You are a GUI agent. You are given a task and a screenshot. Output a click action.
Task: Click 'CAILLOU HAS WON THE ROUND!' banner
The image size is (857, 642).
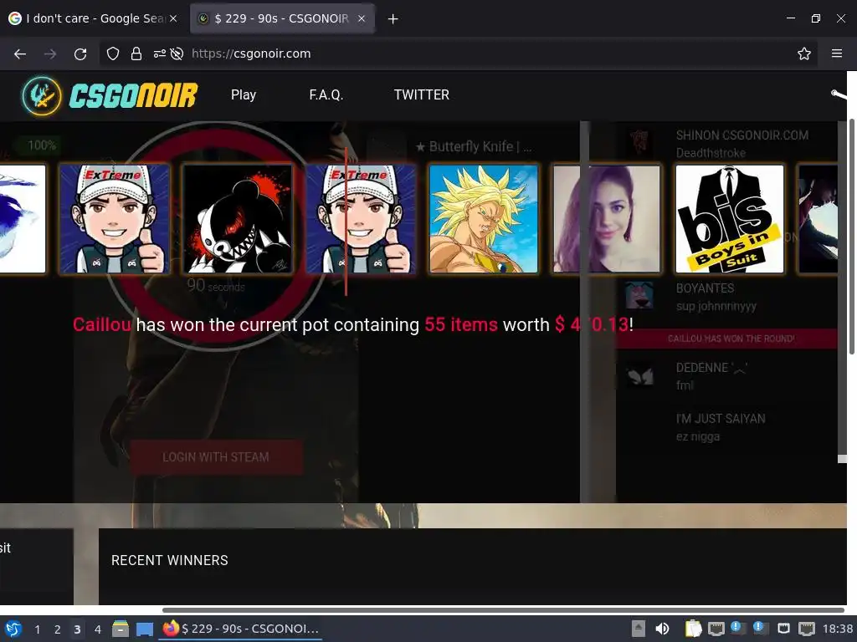click(x=728, y=339)
